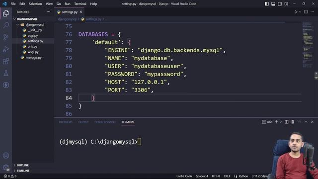The width and height of the screenshot is (318, 179).
Task: Click CRLF end of line setting
Action: click(227, 176)
